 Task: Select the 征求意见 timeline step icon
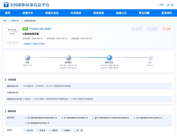click(x=68, y=57)
